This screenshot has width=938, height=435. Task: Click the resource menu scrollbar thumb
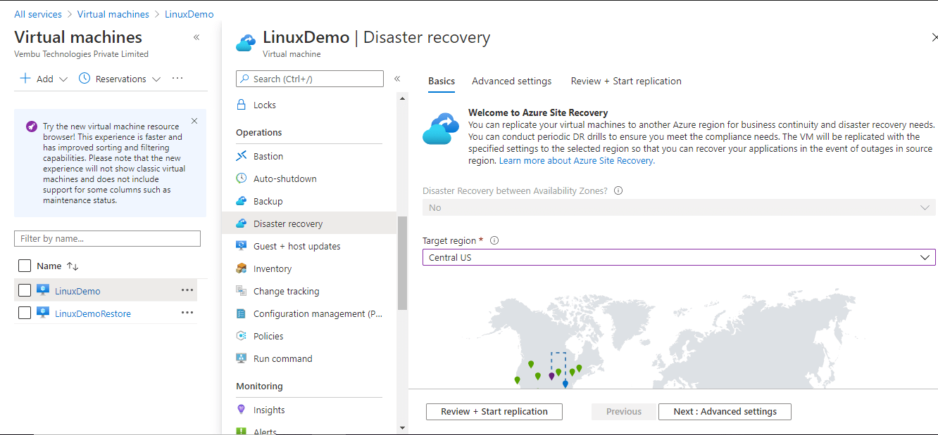coord(402,263)
